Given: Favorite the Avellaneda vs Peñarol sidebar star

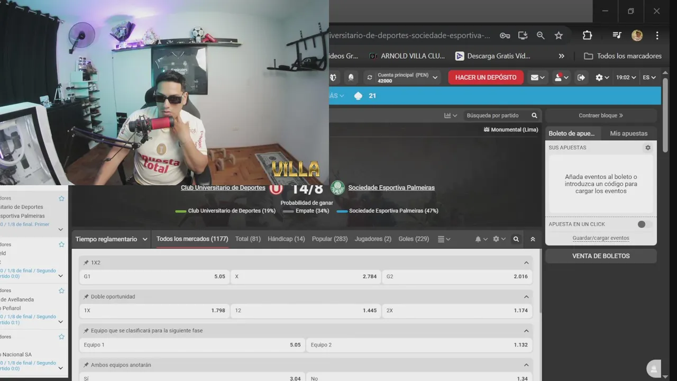Looking at the screenshot, I should 61,291.
